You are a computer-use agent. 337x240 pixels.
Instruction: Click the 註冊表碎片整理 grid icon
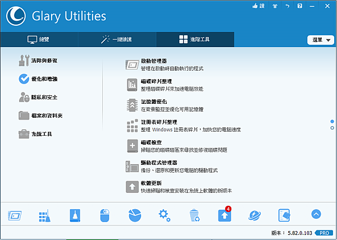coord(132,126)
